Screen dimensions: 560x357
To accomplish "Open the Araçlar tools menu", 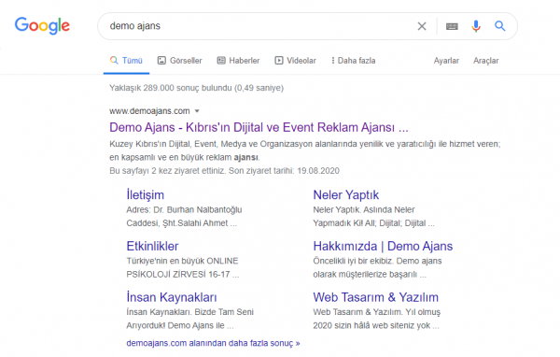I will [x=485, y=61].
